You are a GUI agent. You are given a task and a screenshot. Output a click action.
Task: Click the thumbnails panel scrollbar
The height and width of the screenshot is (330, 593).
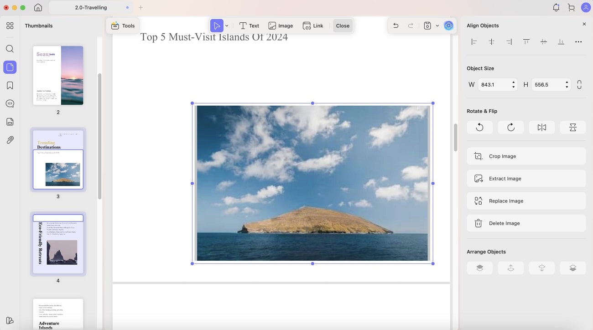tap(99, 136)
